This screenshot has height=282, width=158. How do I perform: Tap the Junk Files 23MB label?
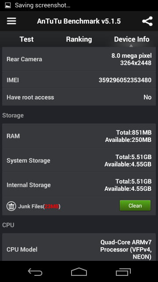click(39, 206)
